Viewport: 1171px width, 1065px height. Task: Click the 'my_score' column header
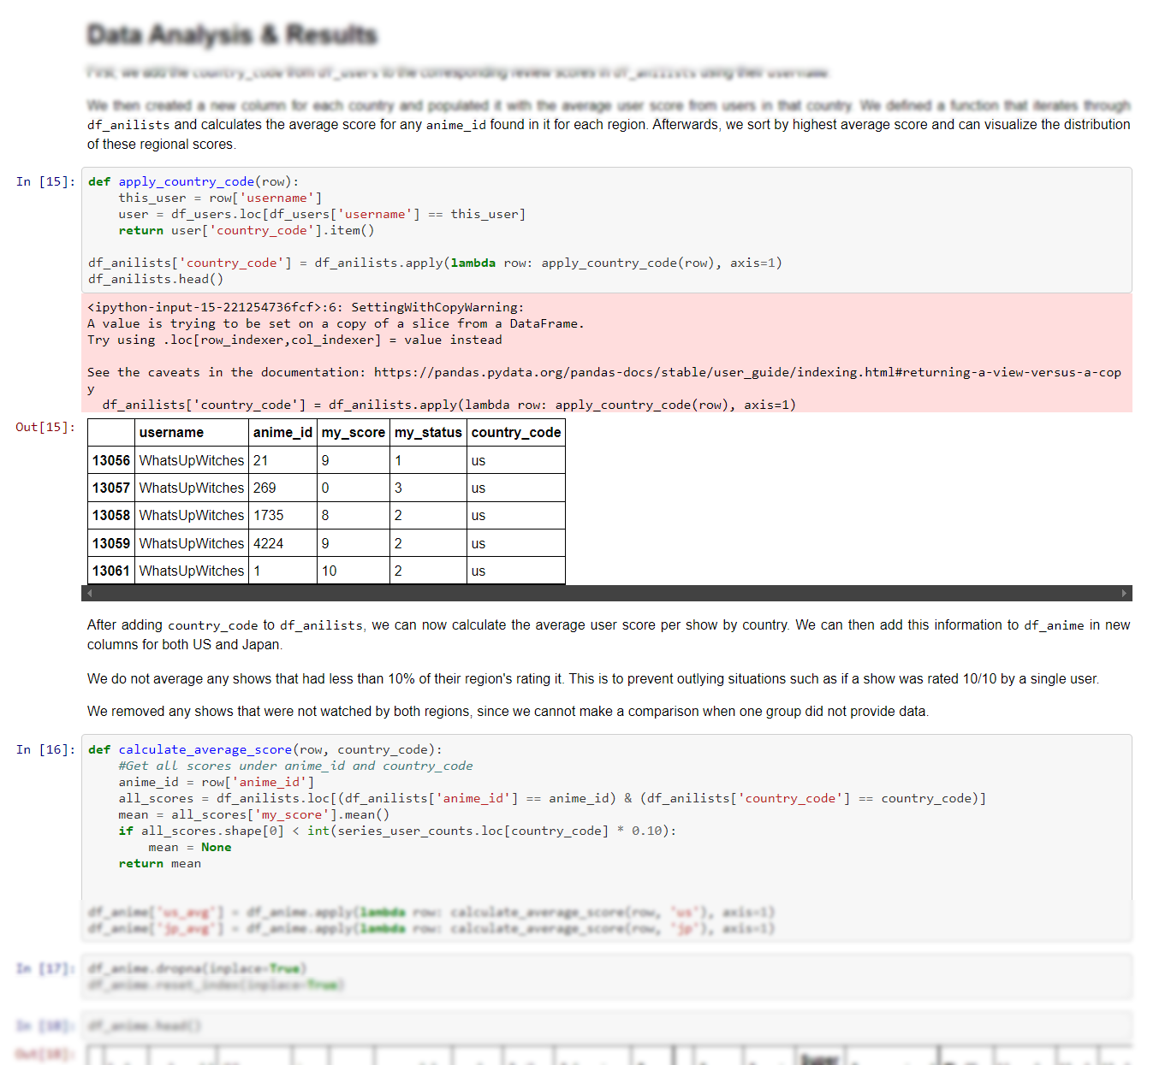(353, 433)
